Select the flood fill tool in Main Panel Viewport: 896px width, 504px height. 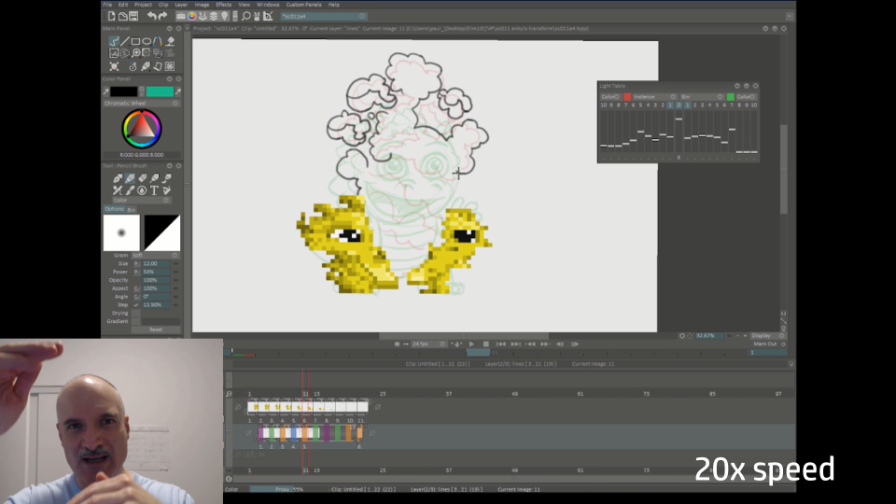click(x=170, y=41)
